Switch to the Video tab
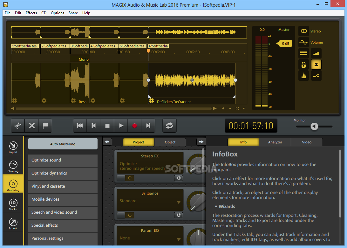The height and width of the screenshot is (248, 347). (x=307, y=142)
